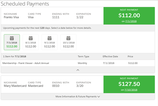Screen dimensions: 158x106
Task: Click the calendar icon for 10/1/2018
Action: 68,38
